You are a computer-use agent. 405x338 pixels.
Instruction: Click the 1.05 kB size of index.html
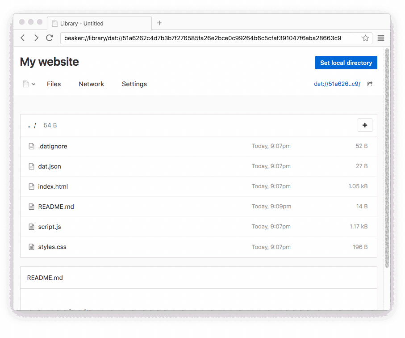358,186
